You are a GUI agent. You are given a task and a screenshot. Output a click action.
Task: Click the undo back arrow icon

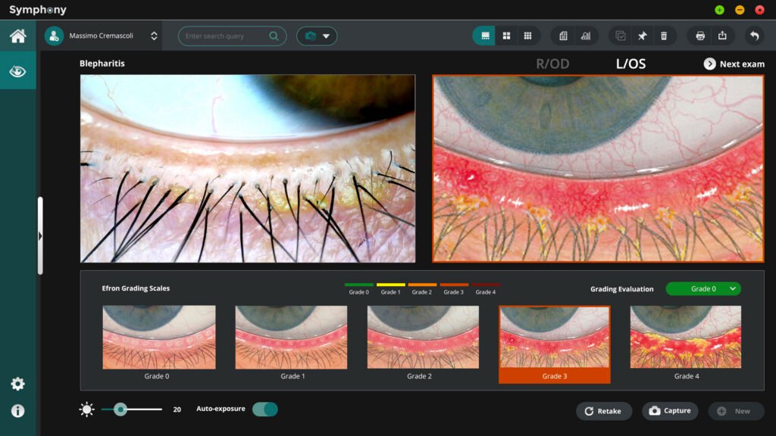coord(753,36)
